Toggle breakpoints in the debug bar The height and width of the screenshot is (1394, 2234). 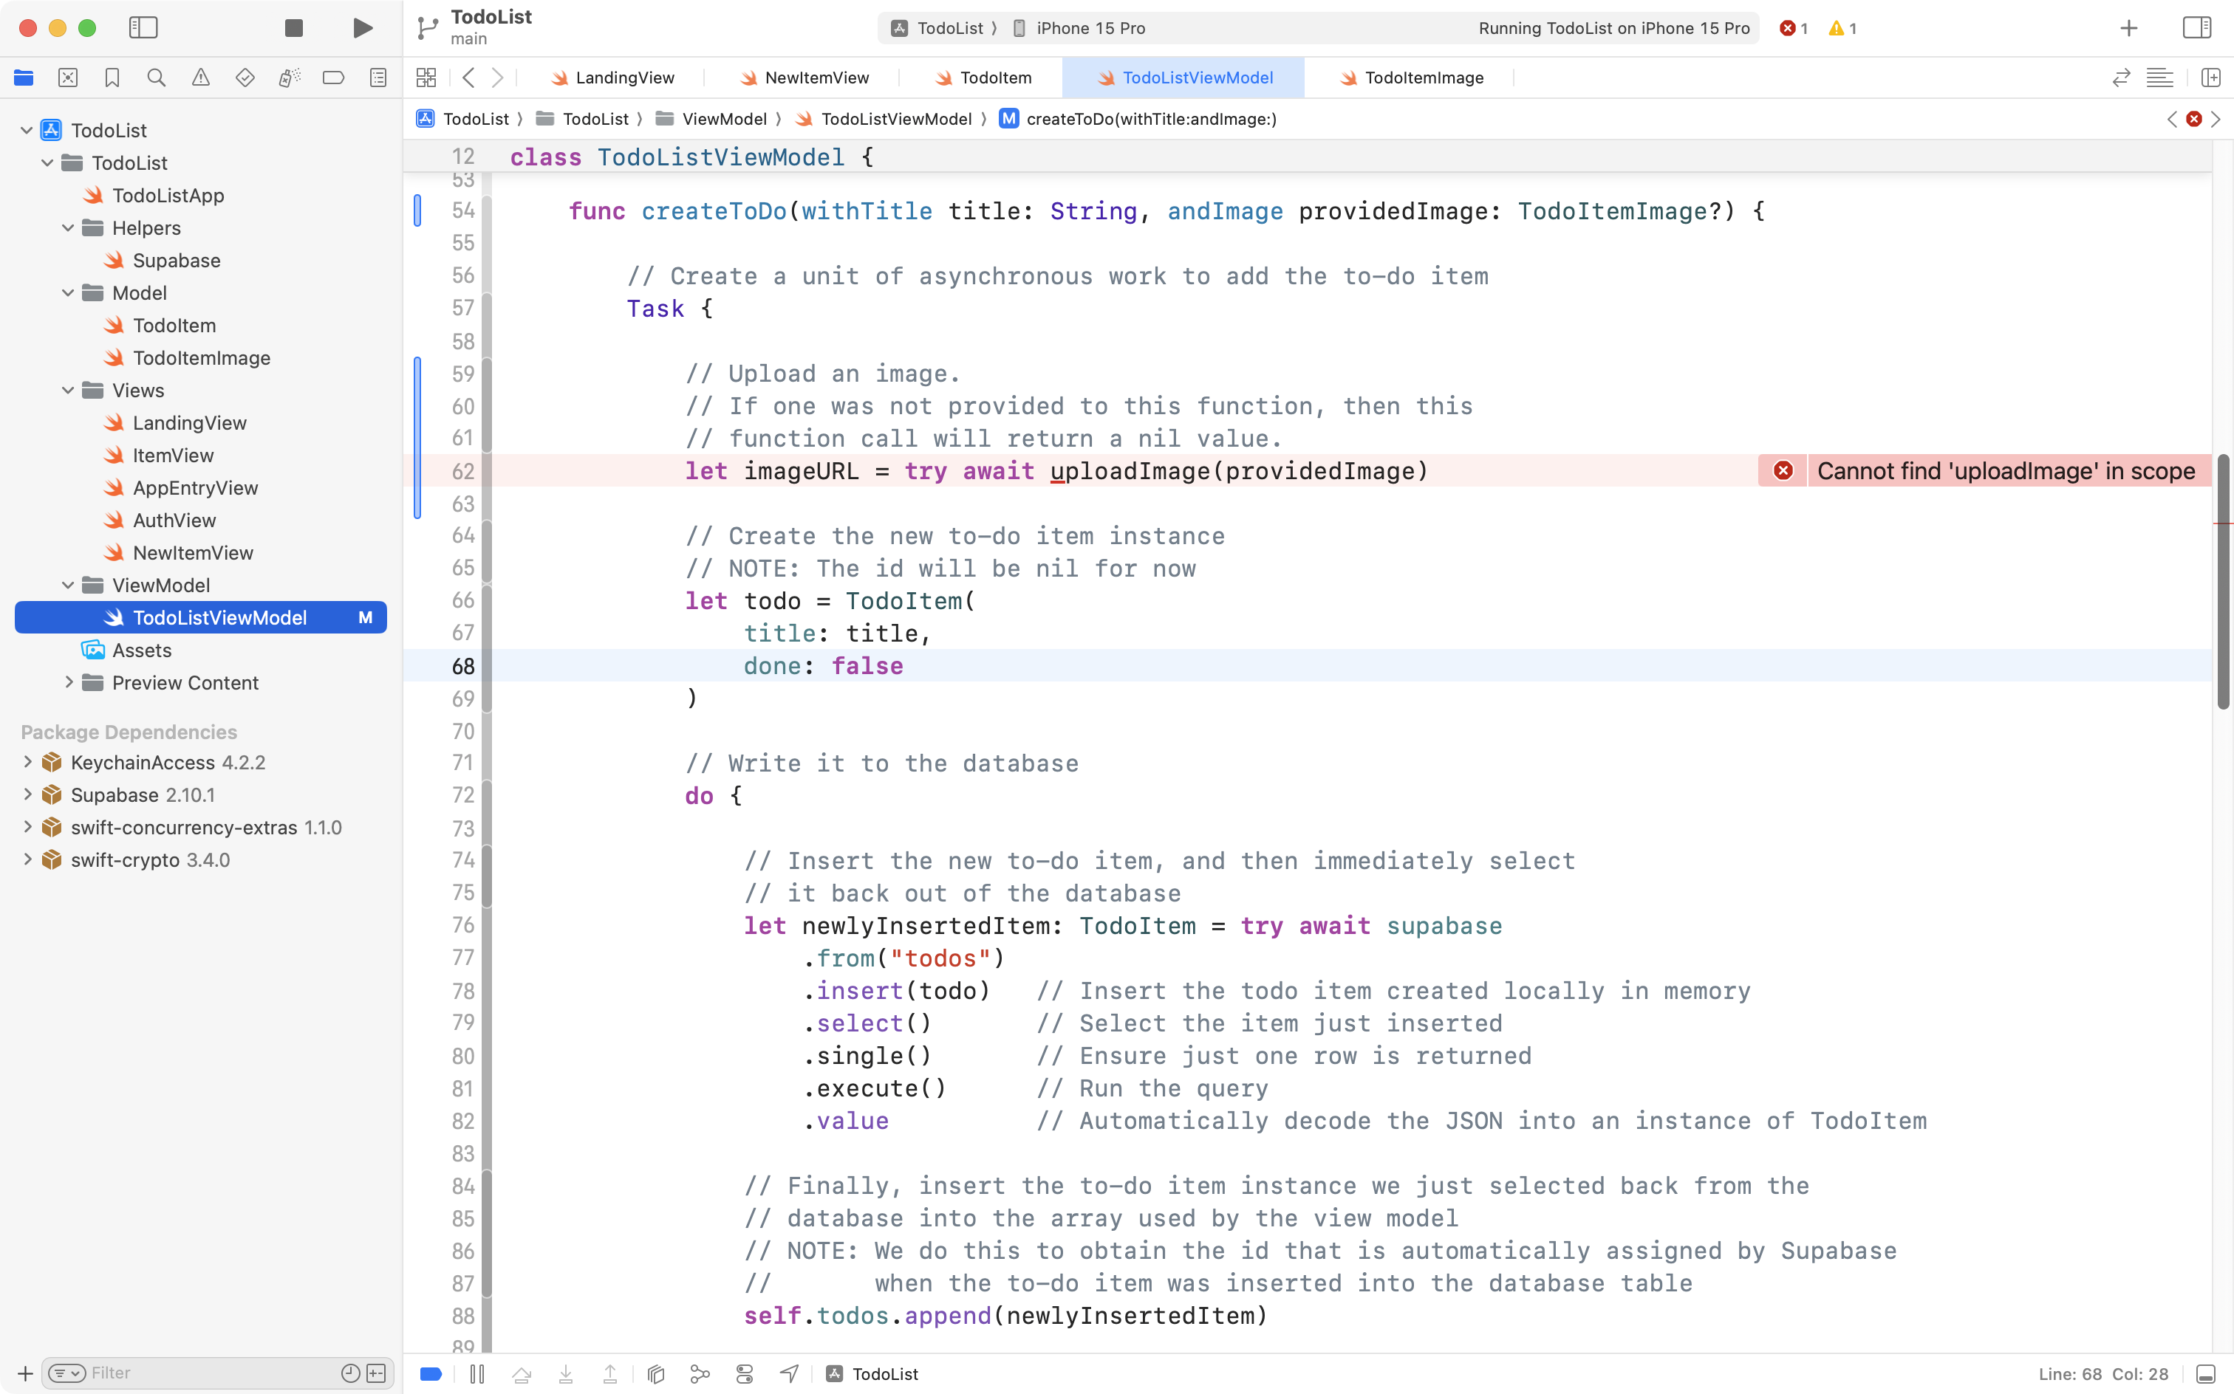click(431, 1374)
